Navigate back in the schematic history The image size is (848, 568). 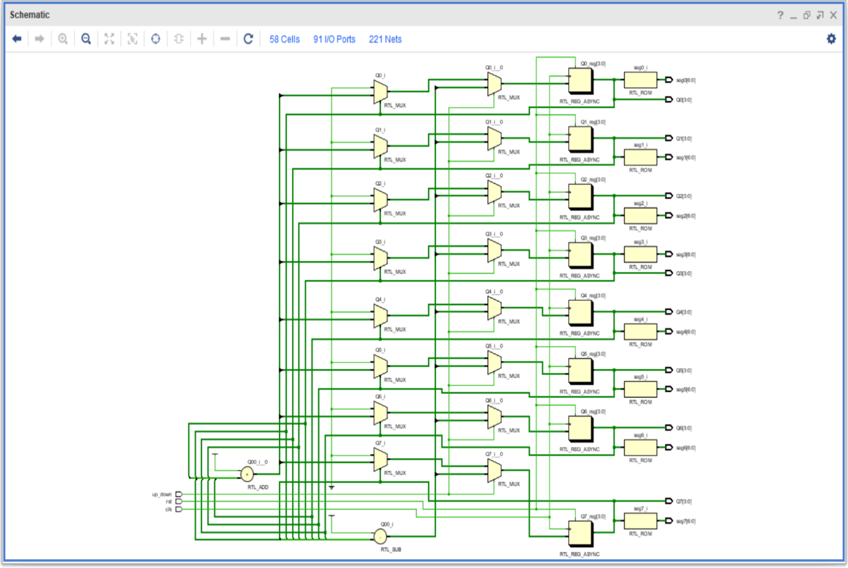click(17, 39)
